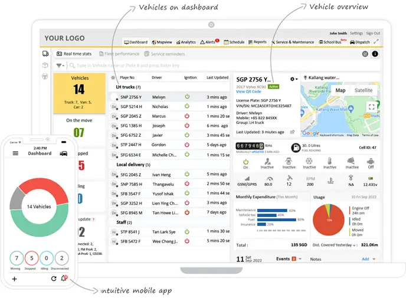Toggle ignition for SFG 6534 E
Viewport: 406px width, 298px height.
(x=186, y=154)
